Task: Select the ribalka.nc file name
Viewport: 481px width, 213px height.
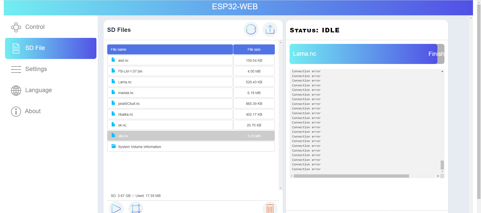Action: (x=126, y=114)
